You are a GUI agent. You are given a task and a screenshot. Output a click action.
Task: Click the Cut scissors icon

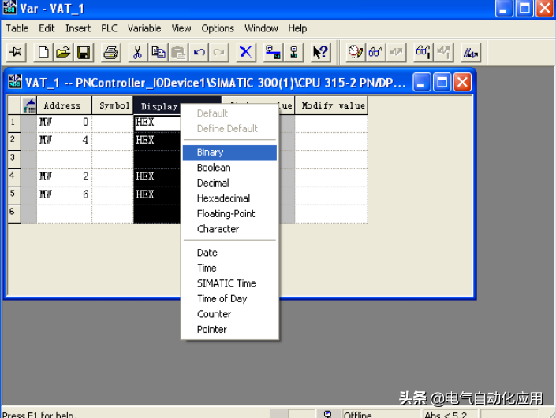[x=137, y=53]
